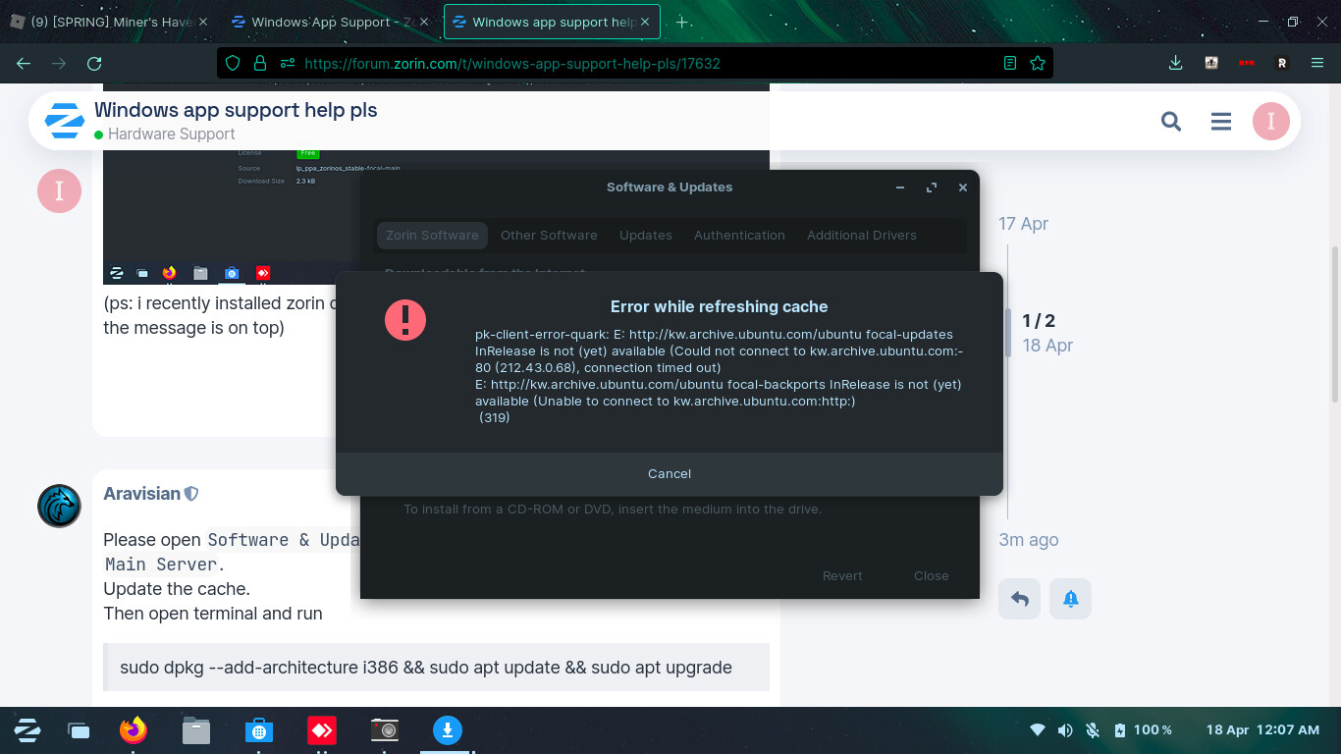Open the Wi-Fi network tray icon
Image resolution: width=1341 pixels, height=754 pixels.
(1038, 730)
